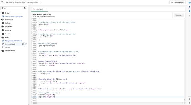191x105 pixels.
Task: Open theme.js in the Assets folder
Action: (8, 47)
